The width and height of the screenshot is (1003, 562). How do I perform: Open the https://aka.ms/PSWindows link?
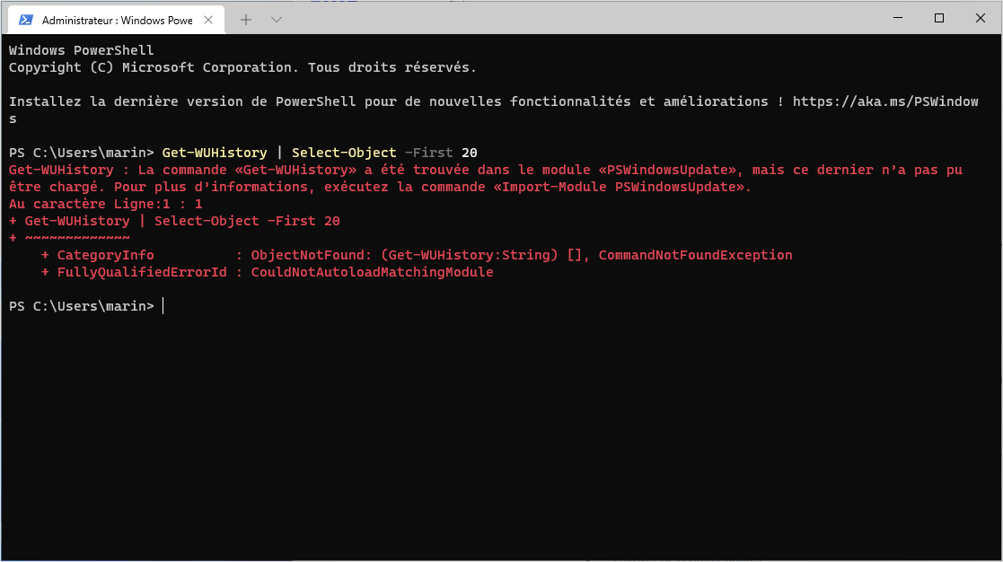click(x=885, y=101)
